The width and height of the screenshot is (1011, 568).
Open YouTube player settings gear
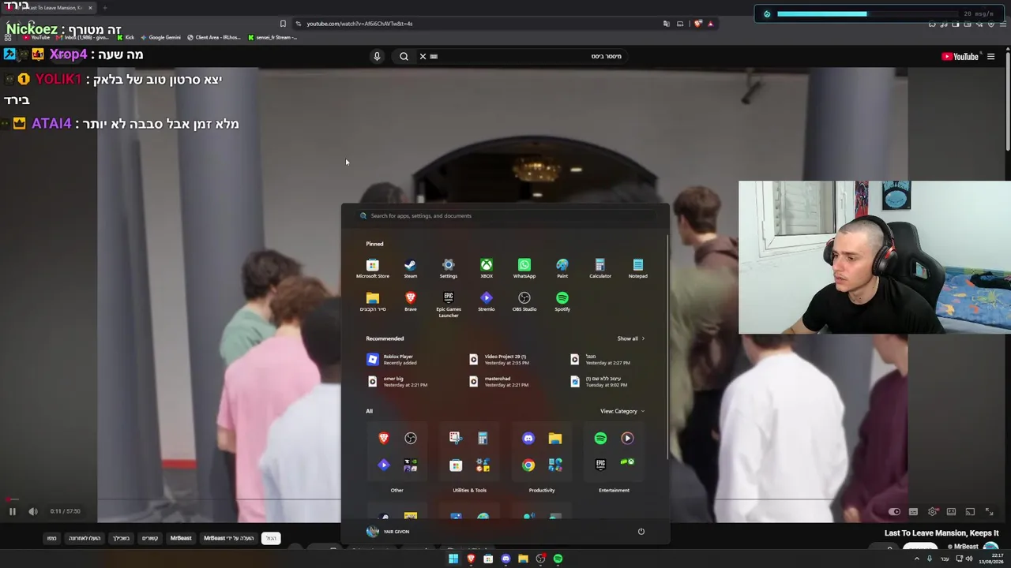pos(933,511)
